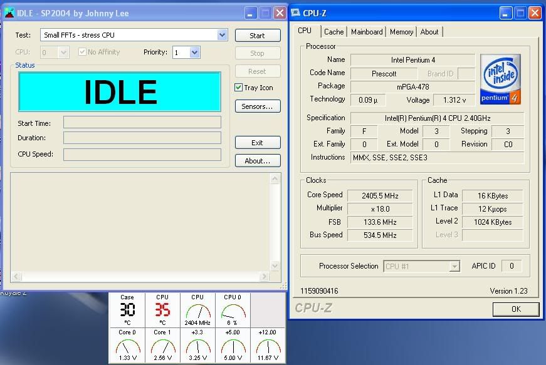546x365 pixels.
Task: Click the Name value Intel Pentium 4
Action: coord(412,60)
